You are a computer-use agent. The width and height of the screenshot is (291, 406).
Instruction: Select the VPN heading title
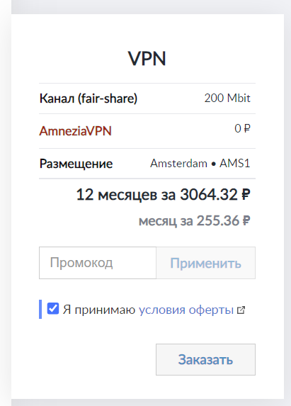[x=147, y=59]
